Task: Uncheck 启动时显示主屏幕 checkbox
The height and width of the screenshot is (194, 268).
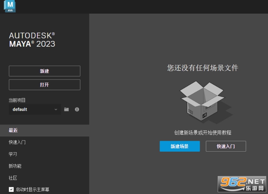Action: point(11,189)
